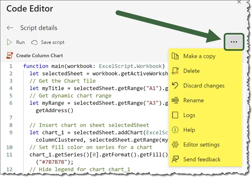Click the script icon beside Create Column Chart

(x=9, y=56)
